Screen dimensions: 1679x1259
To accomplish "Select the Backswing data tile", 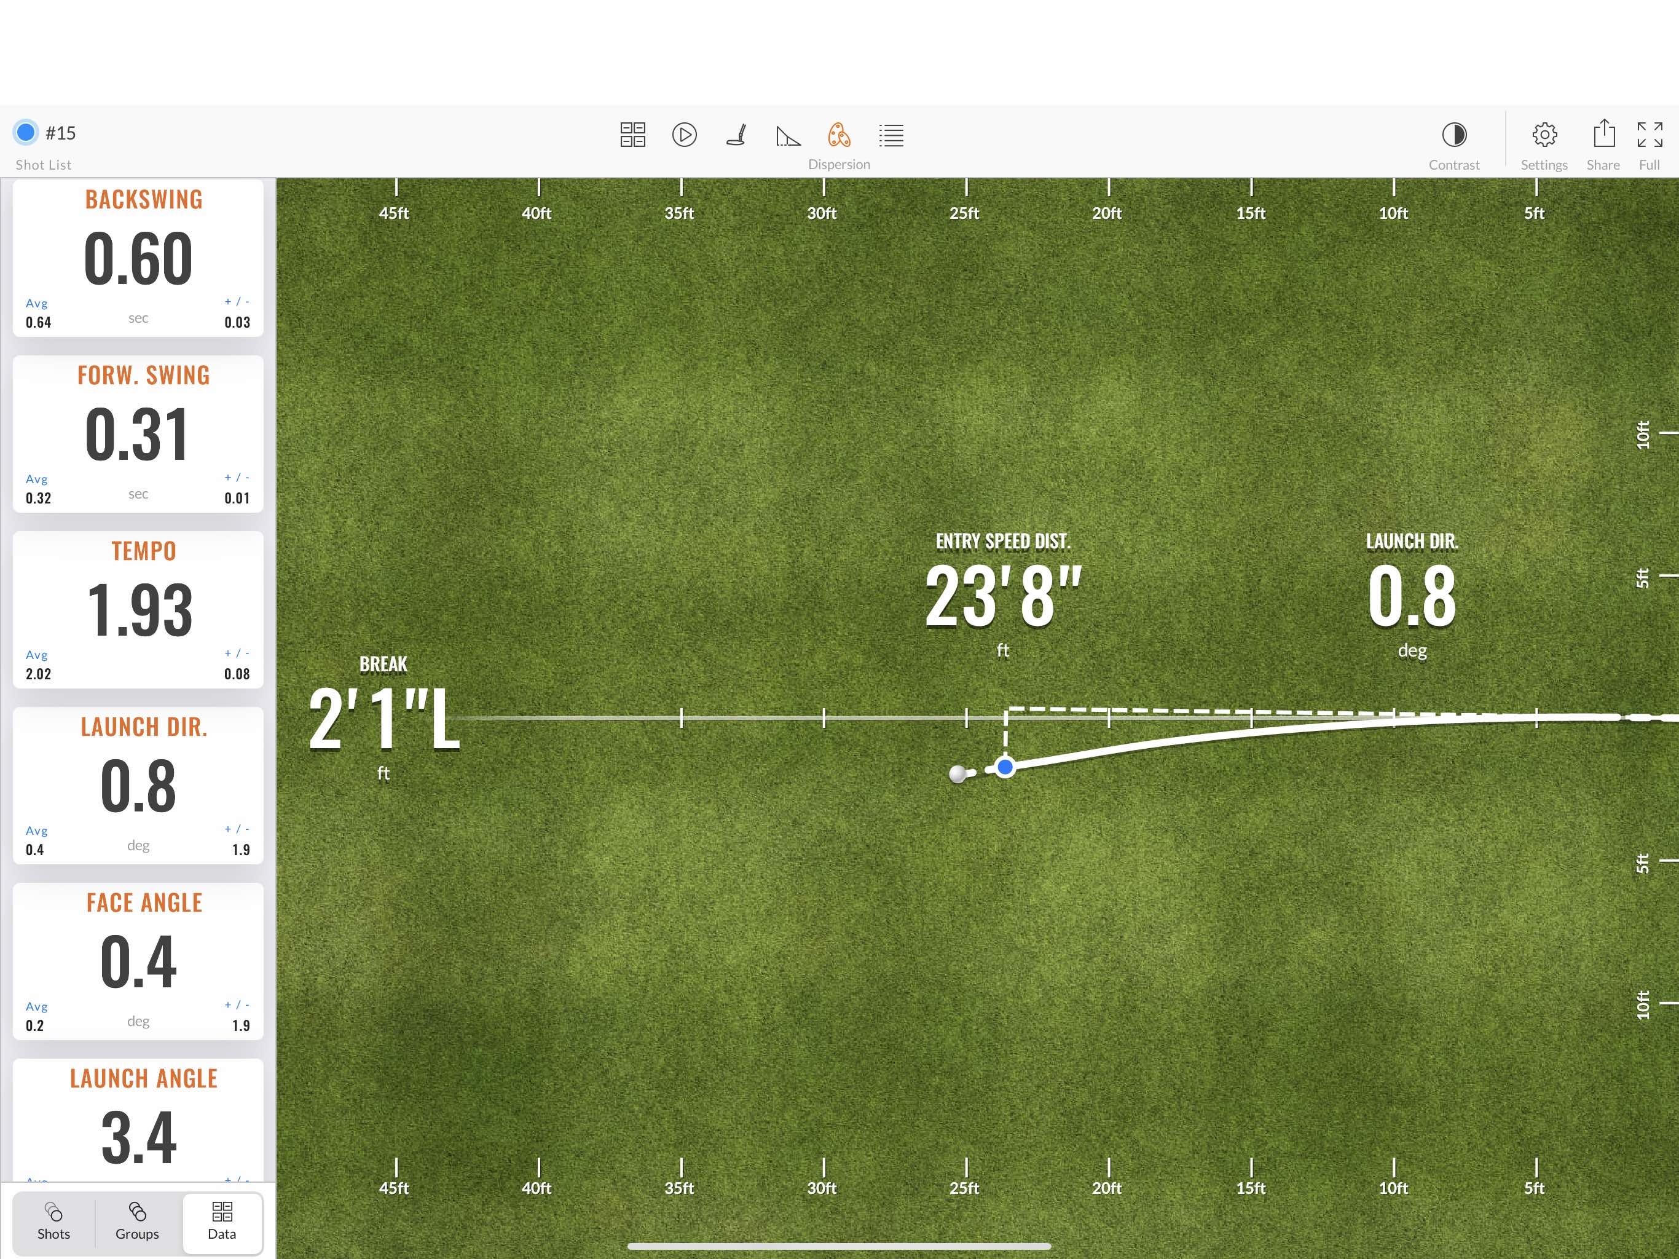I will 138,258.
